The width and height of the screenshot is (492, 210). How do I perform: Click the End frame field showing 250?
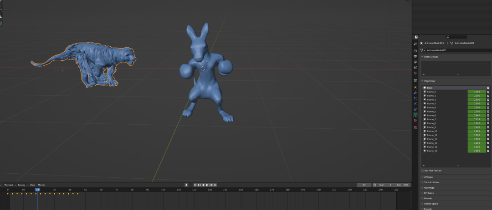(402, 185)
